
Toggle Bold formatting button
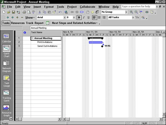tap(79, 17)
